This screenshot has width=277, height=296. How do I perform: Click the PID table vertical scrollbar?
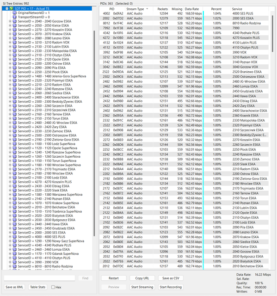click(x=272, y=34)
